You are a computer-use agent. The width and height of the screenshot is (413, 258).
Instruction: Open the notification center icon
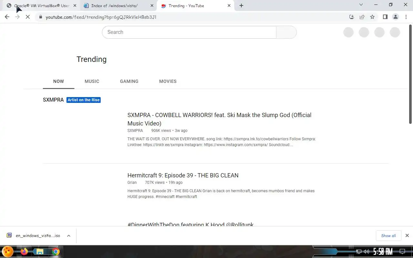click(402, 252)
